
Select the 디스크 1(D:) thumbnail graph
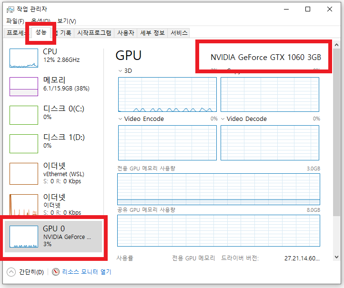[24, 144]
